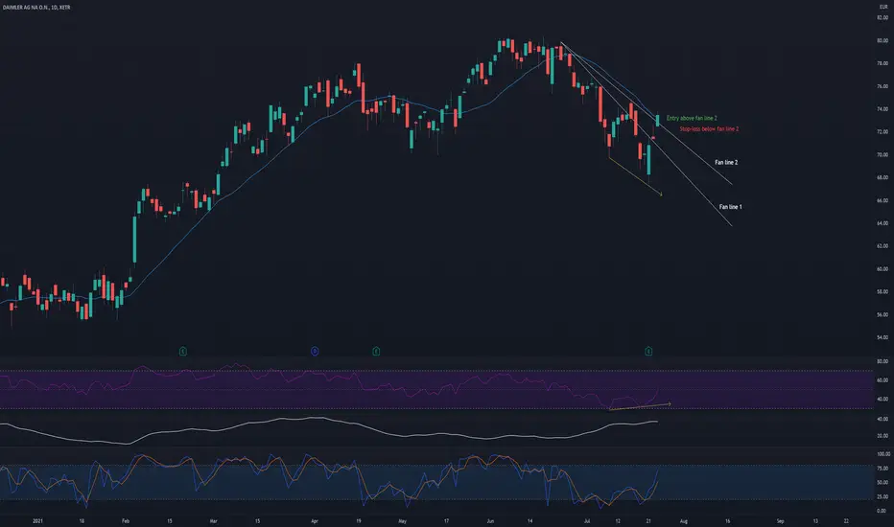Click the Jul label on time axis
894x527 pixels.
point(587,520)
